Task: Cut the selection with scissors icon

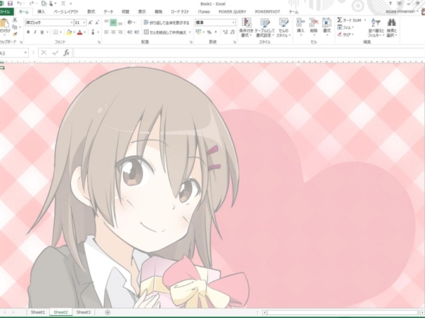Action: point(15,20)
